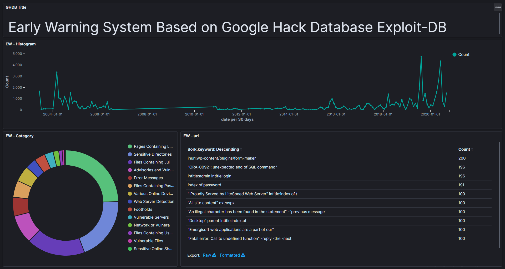Click the Formatted export link
The height and width of the screenshot is (269, 505).
pyautogui.click(x=230, y=255)
